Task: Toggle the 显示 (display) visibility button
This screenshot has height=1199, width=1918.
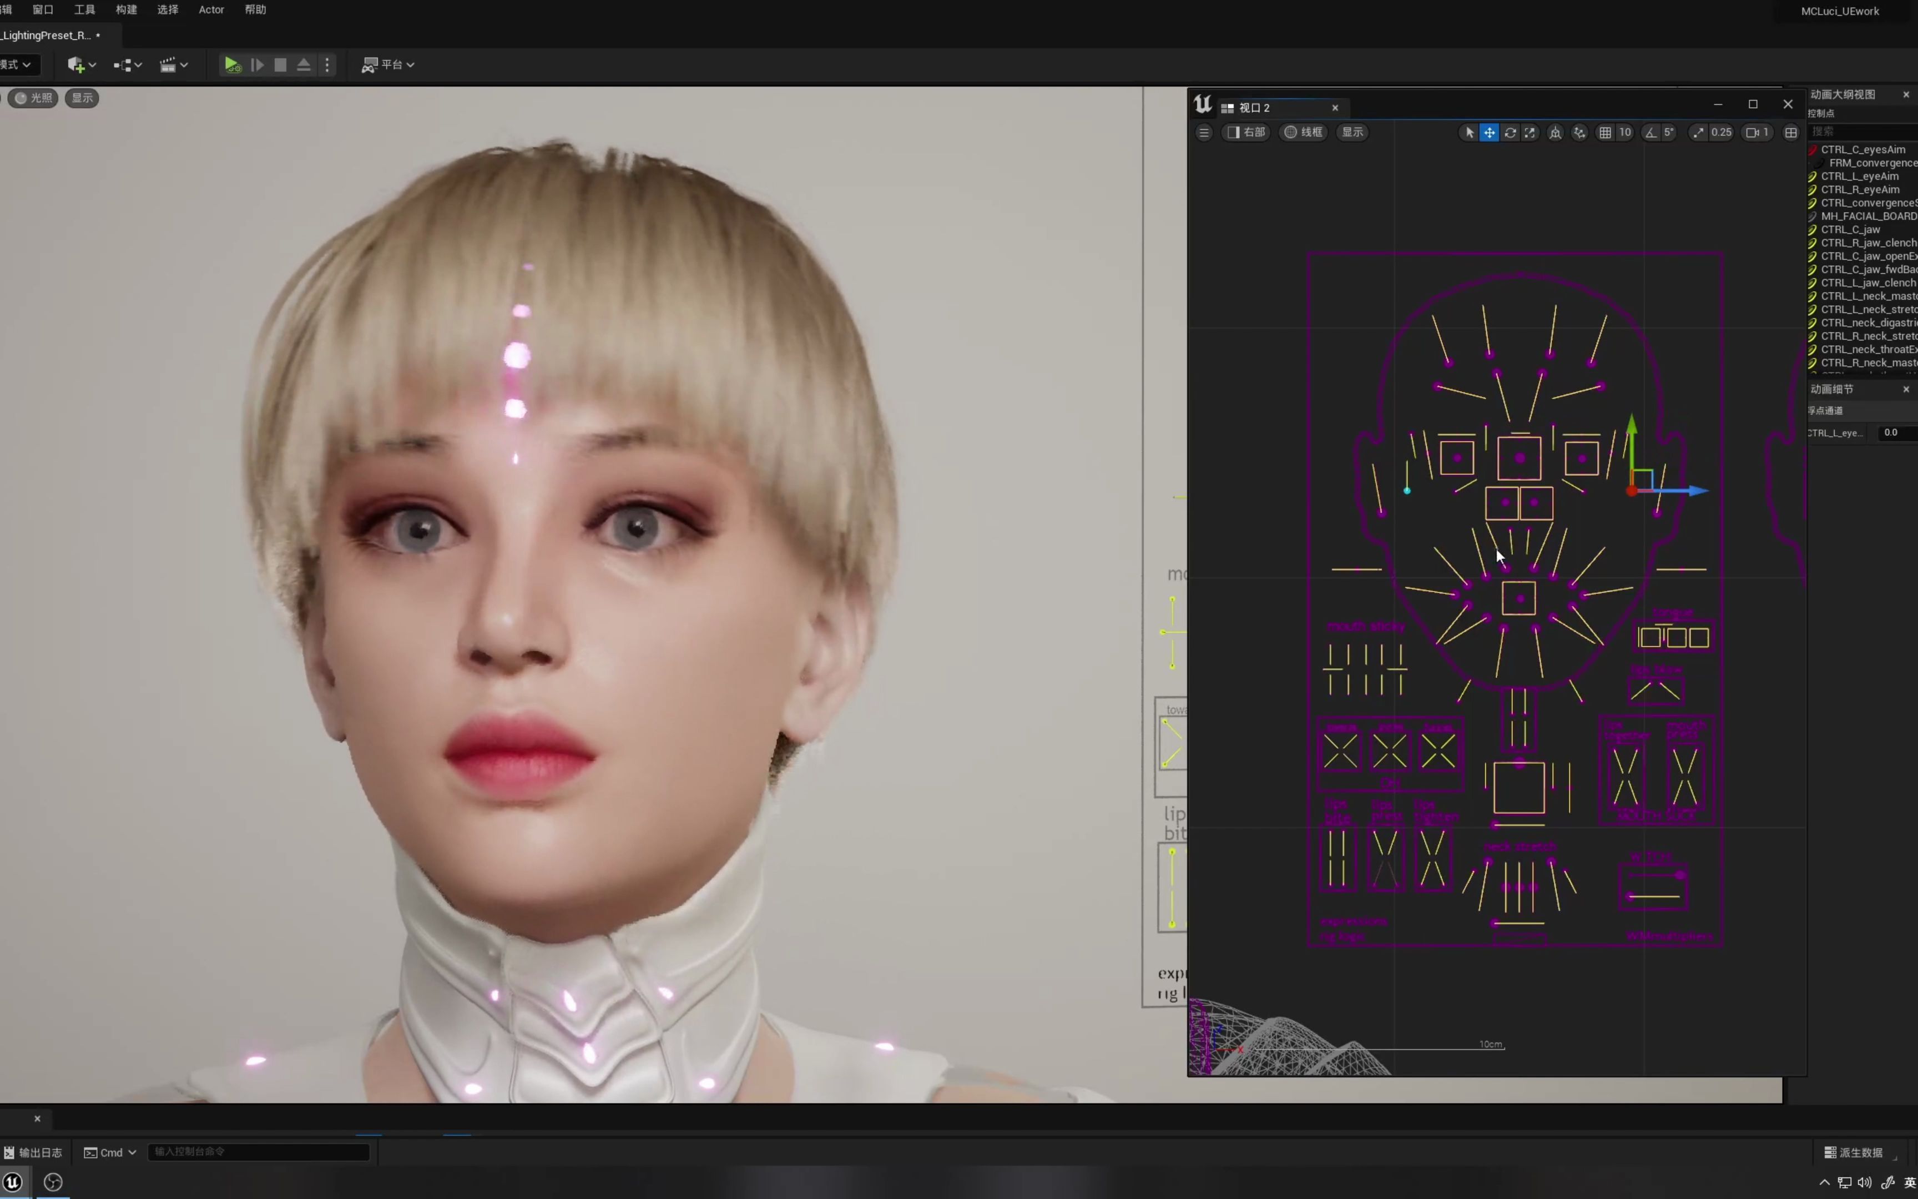Action: click(x=82, y=98)
